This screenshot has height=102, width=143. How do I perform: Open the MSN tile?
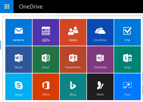100,87
